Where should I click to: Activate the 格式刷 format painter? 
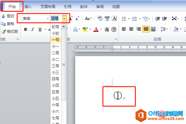point(9,31)
